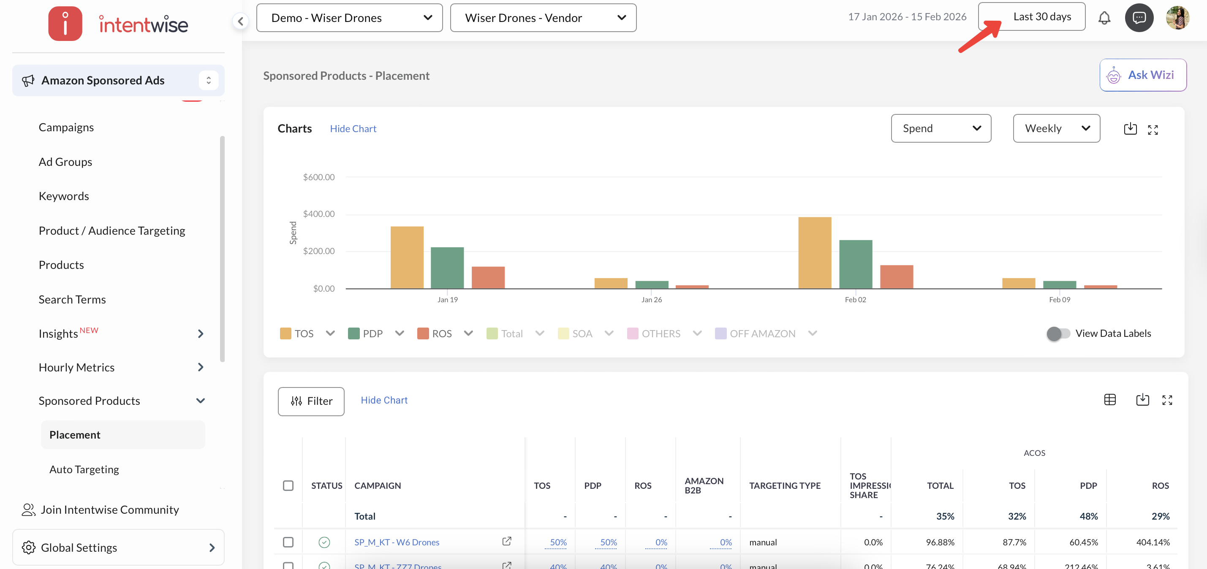This screenshot has height=569, width=1207.
Task: Select Auto Targeting submenu item
Action: tap(84, 469)
